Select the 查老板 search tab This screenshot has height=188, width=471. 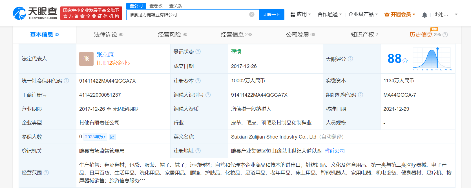pyautogui.click(x=156, y=6)
